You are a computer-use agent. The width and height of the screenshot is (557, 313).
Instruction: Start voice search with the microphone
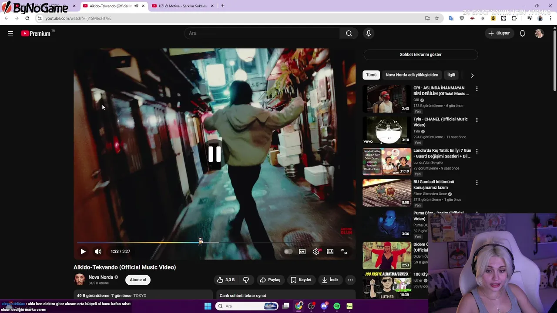click(369, 33)
